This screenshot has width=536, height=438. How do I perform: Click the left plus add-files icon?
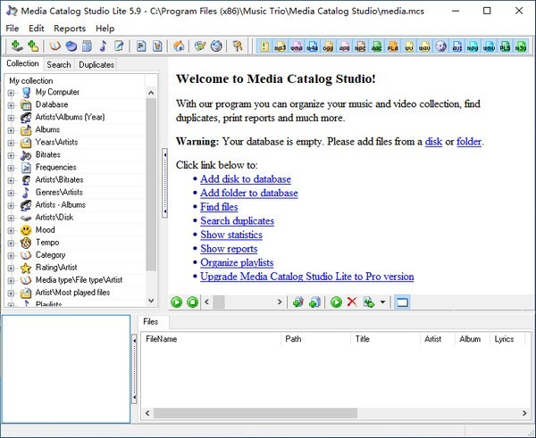coord(298,302)
